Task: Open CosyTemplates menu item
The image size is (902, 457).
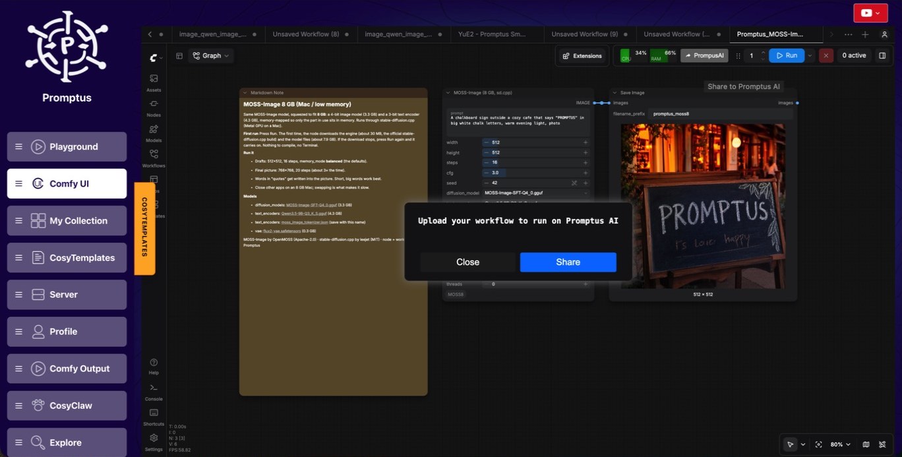Action: (x=67, y=258)
